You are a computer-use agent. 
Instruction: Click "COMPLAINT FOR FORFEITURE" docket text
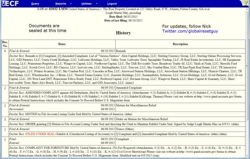47,148
